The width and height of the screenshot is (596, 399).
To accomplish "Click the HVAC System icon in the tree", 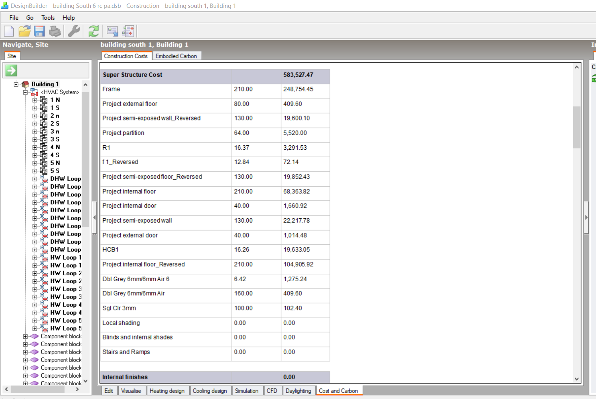I will (x=34, y=92).
